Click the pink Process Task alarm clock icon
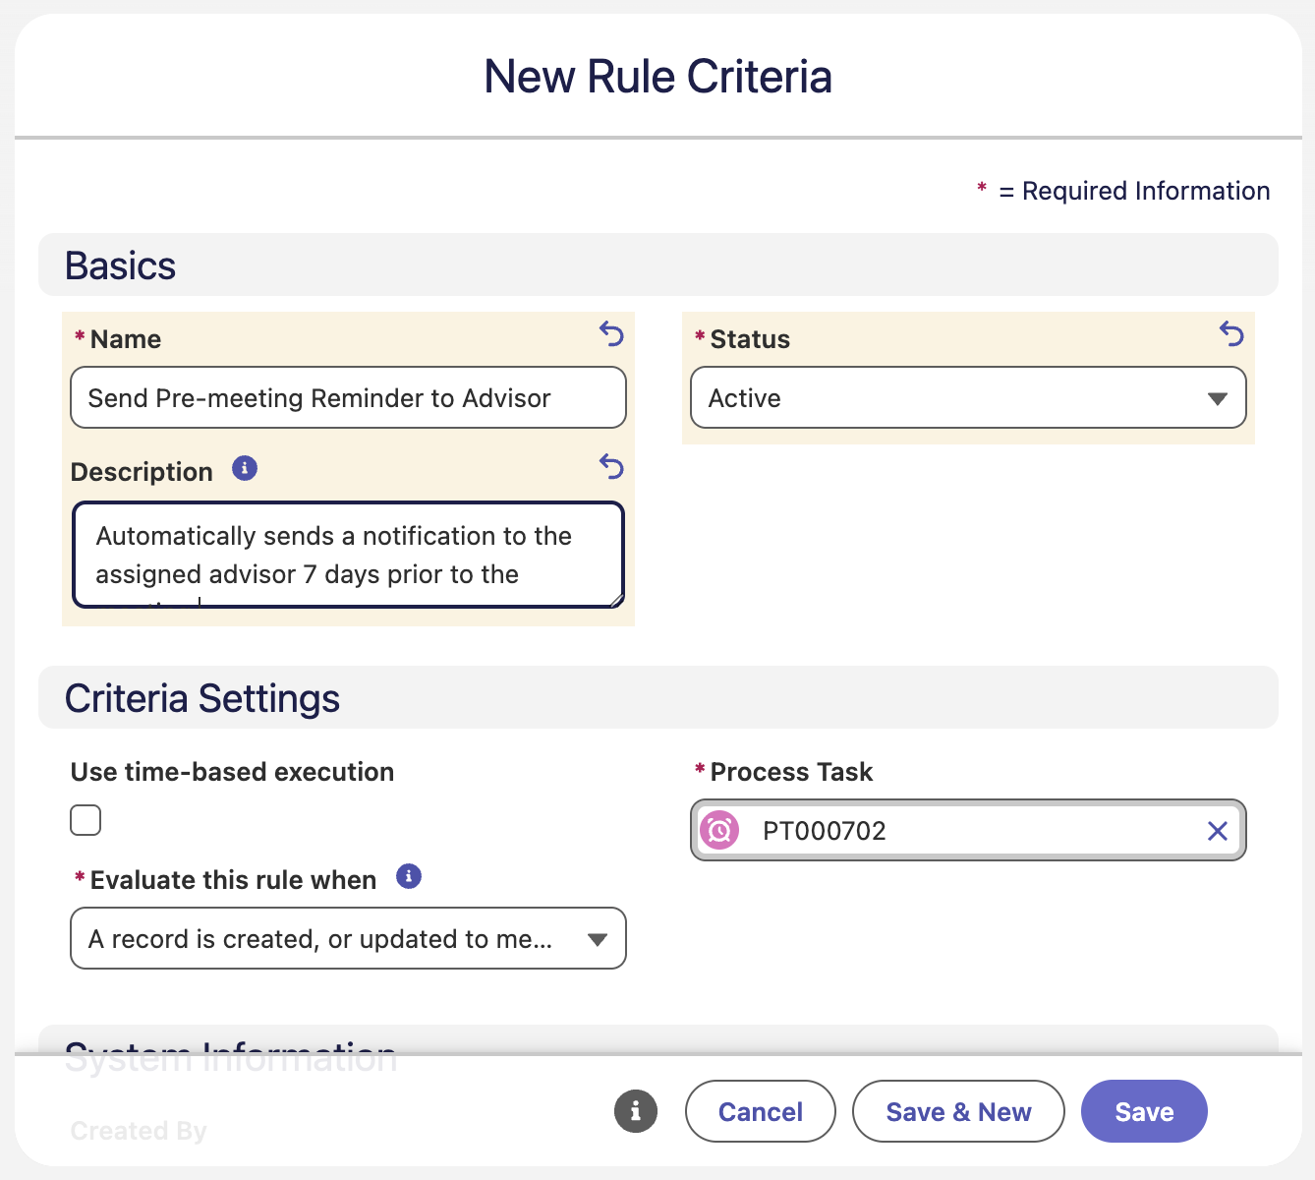This screenshot has height=1180, width=1315. [x=719, y=831]
